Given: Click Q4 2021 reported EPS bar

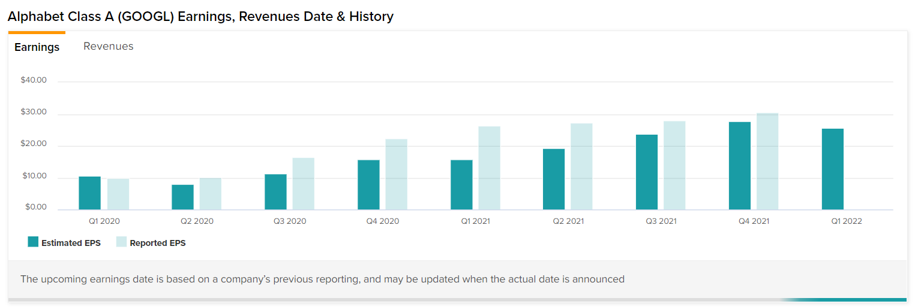Looking at the screenshot, I should 768,162.
